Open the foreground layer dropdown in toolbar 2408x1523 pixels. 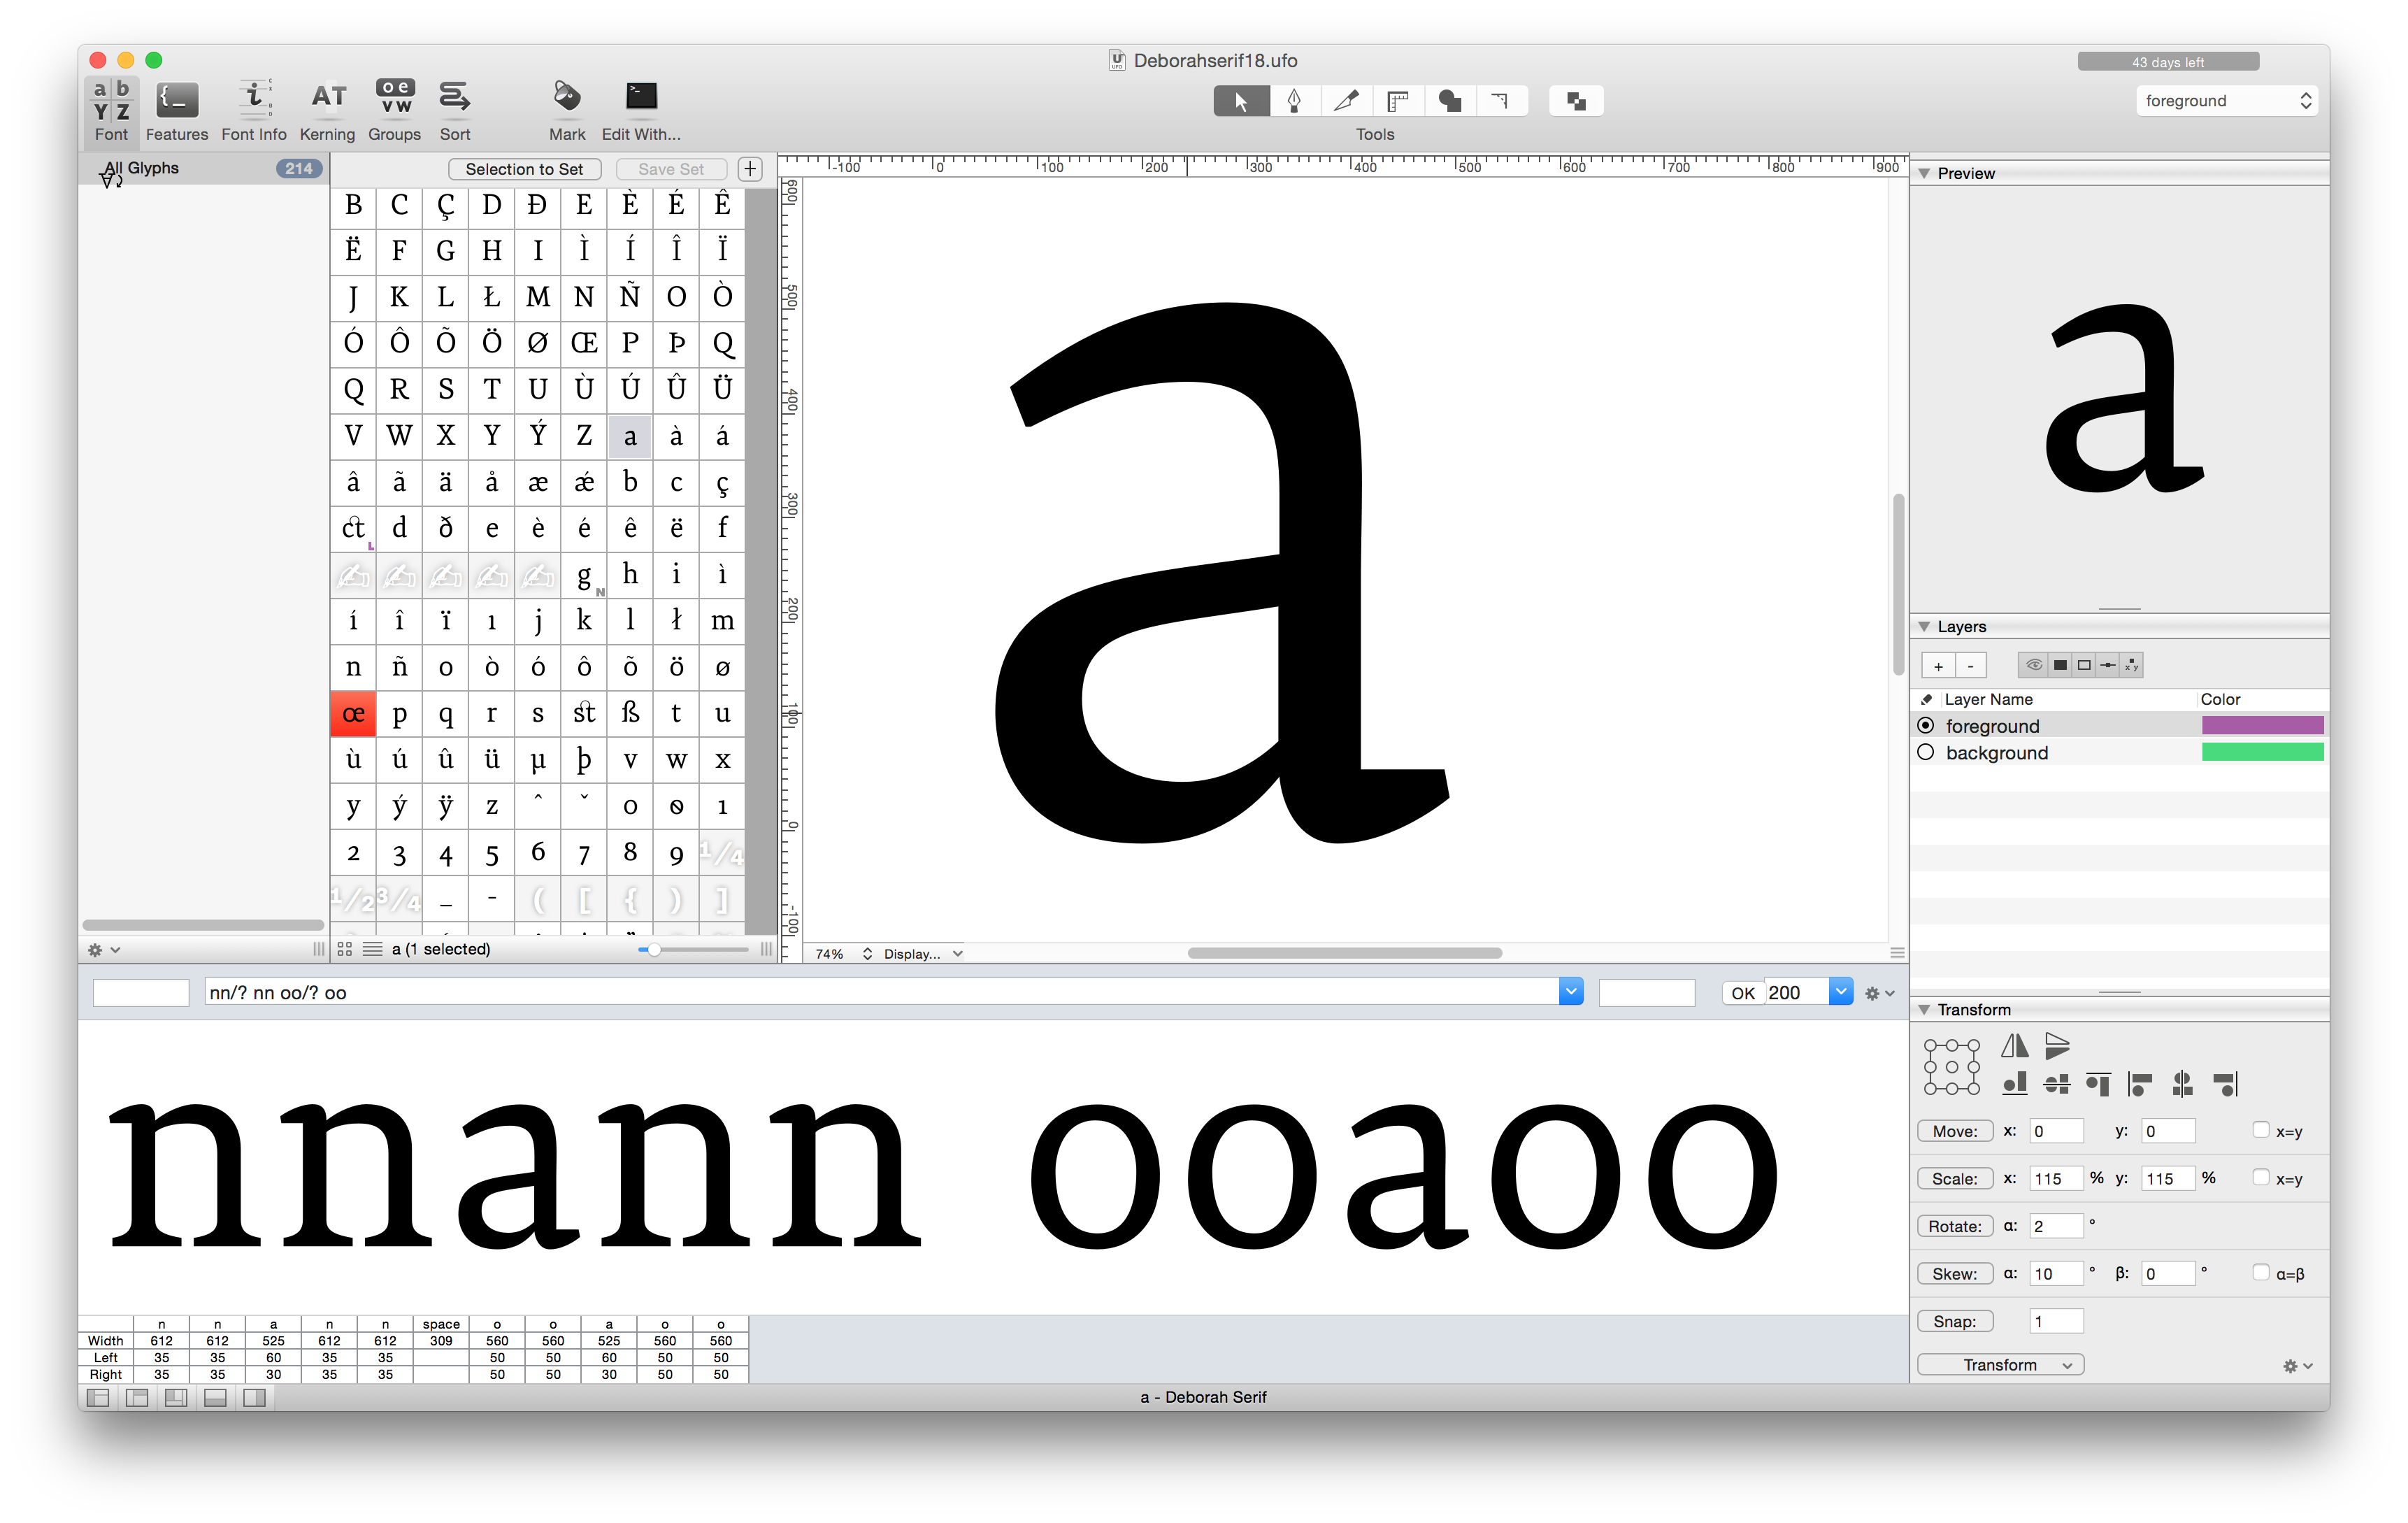(2227, 101)
